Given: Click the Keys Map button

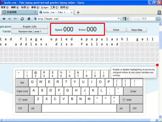Looking at the screenshot, I should 137,30.
